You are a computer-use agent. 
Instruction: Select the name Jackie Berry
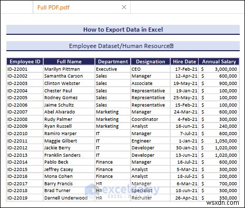57,148
